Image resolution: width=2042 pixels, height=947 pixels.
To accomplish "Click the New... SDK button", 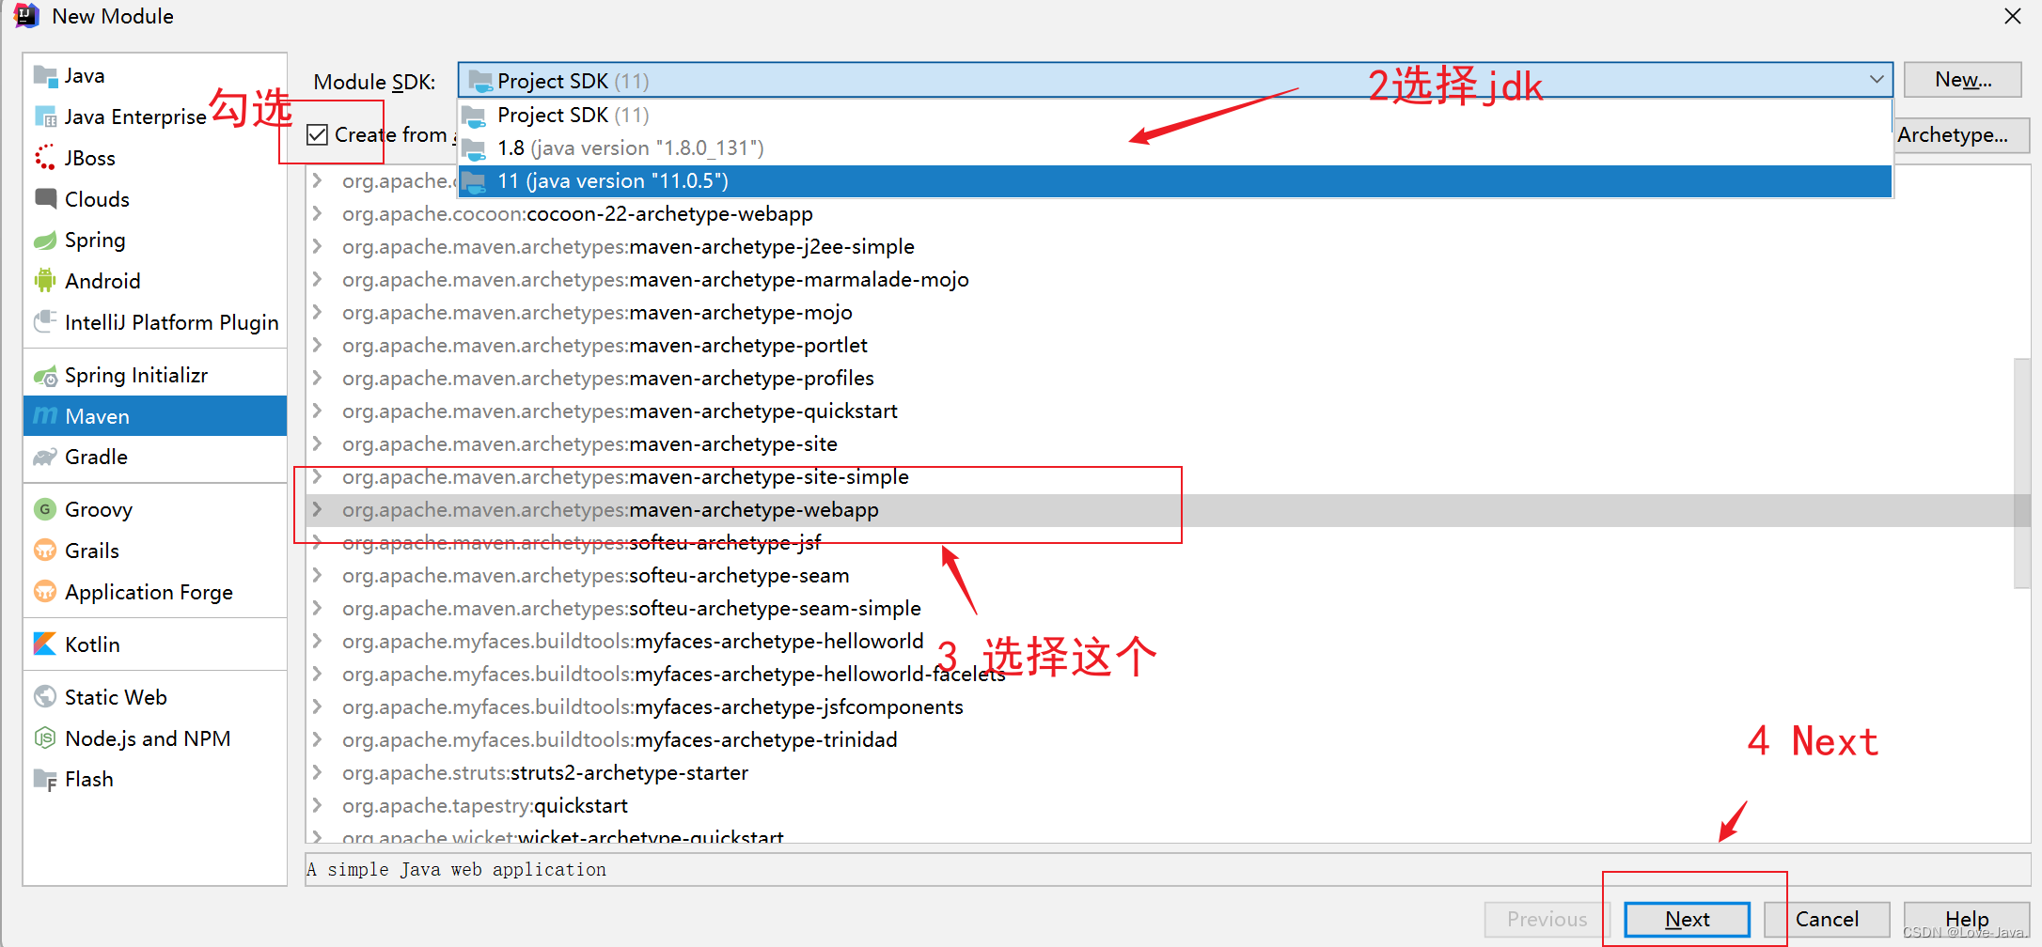I will [x=1962, y=80].
